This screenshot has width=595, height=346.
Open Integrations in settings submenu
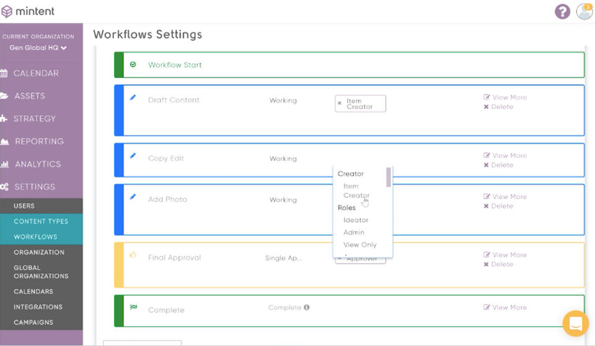pos(38,307)
